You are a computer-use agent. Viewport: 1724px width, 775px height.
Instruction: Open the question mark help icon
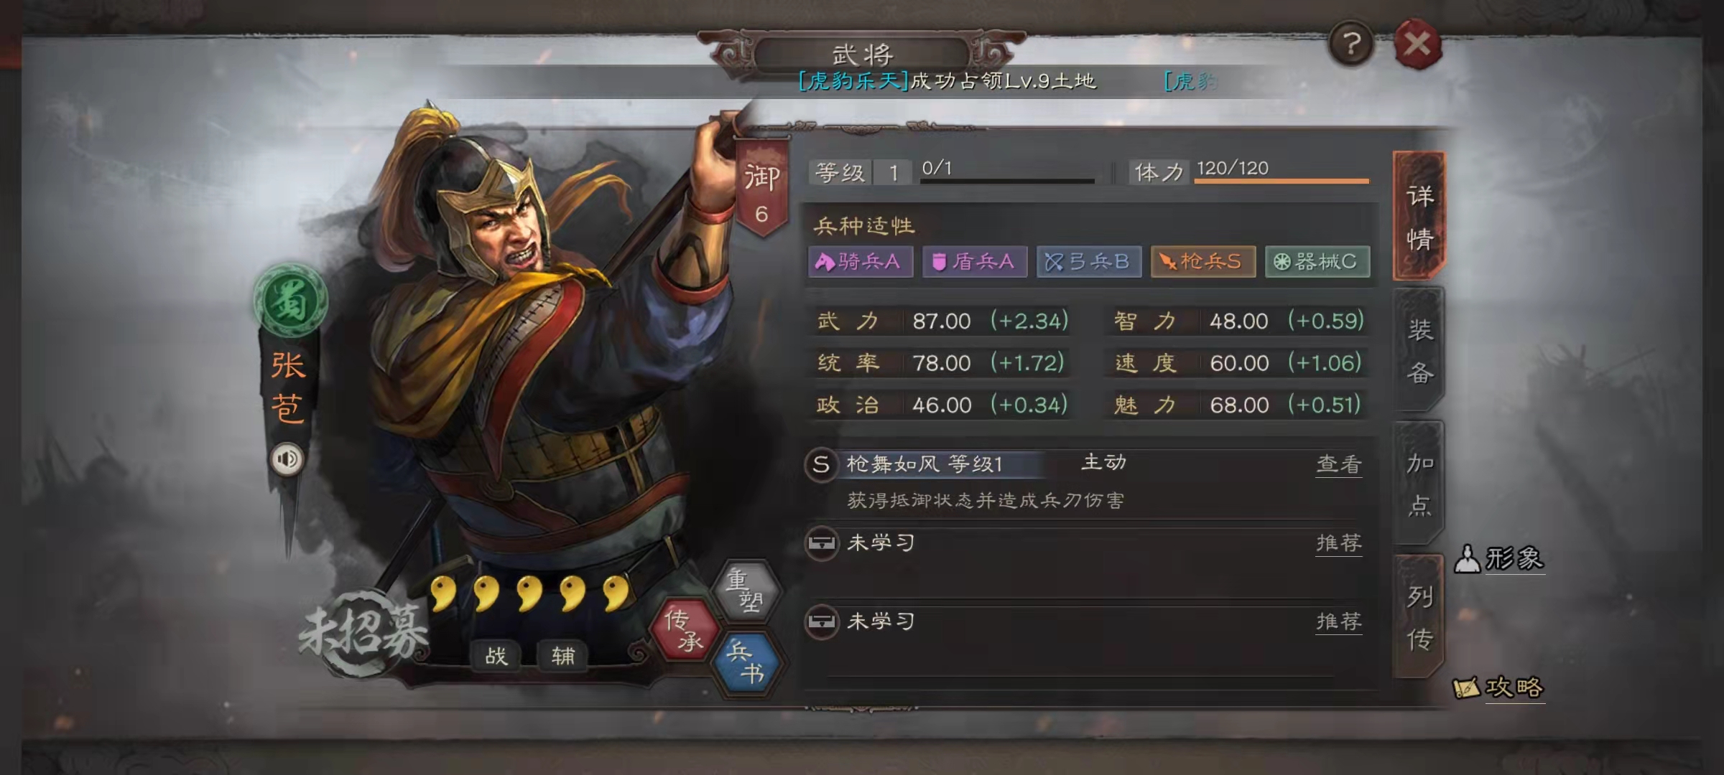point(1350,44)
